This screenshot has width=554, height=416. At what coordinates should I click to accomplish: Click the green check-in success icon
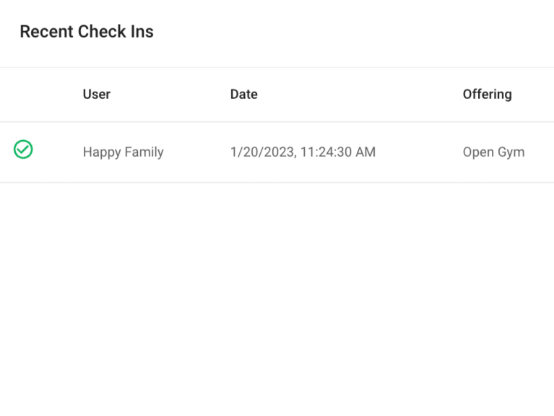point(23,149)
